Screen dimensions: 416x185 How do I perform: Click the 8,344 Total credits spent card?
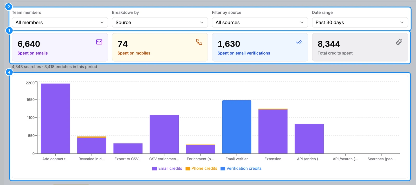pos(360,47)
